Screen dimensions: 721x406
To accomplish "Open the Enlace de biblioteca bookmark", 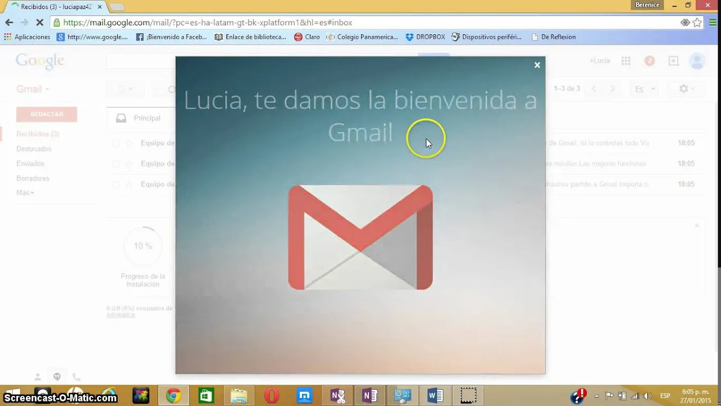I will pyautogui.click(x=250, y=37).
